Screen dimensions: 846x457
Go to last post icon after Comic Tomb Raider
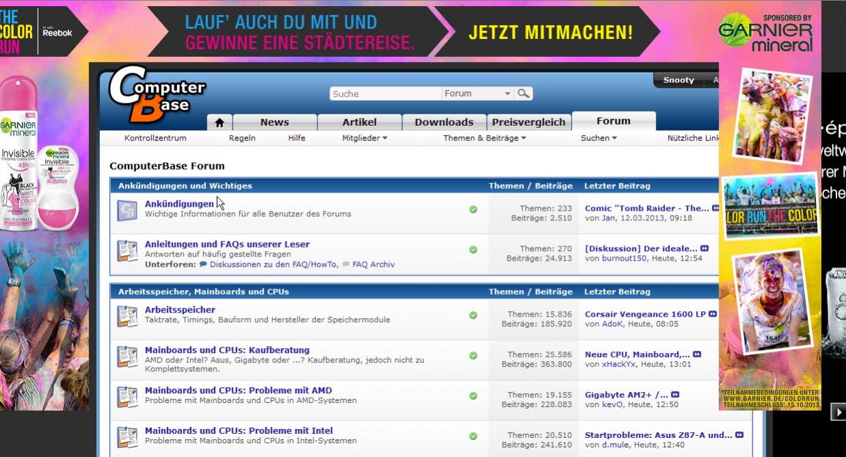(x=715, y=208)
